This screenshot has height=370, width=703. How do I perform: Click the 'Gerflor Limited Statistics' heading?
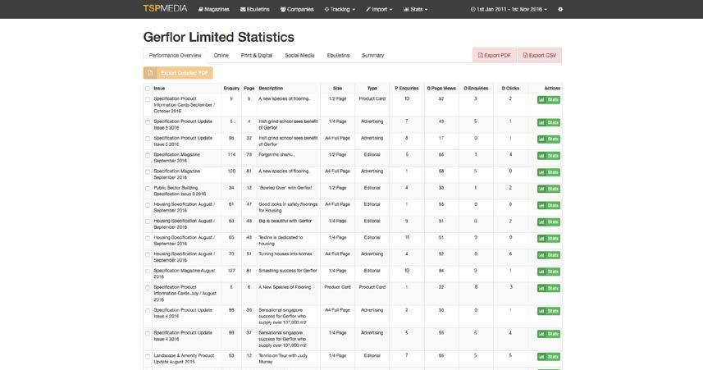(x=219, y=37)
